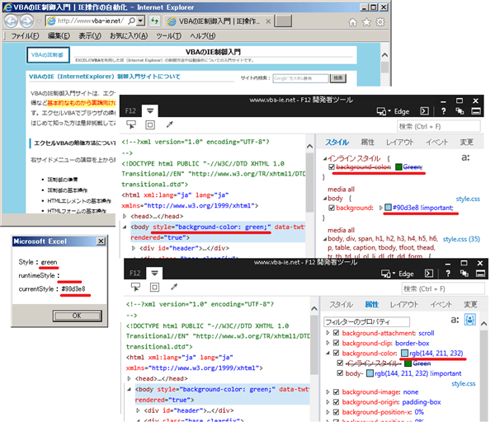Viewport: 495px width, 431px height.
Task: Click user styles filter icon in lower F12
Action: [469, 320]
